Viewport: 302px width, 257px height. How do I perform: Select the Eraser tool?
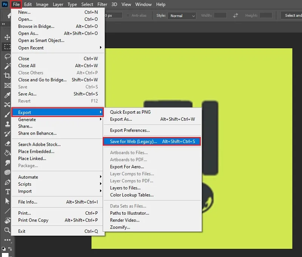tap(7, 144)
